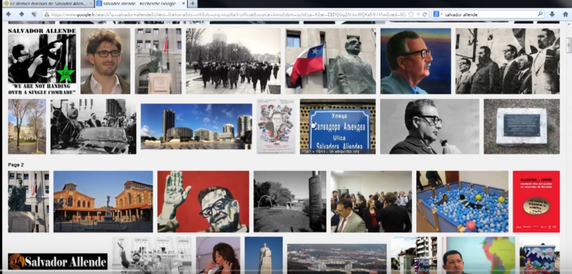This screenshot has height=274, width=572.
Task: Open the red 'ALLENDE... ¡VIVE!' poster
Action: (536, 201)
